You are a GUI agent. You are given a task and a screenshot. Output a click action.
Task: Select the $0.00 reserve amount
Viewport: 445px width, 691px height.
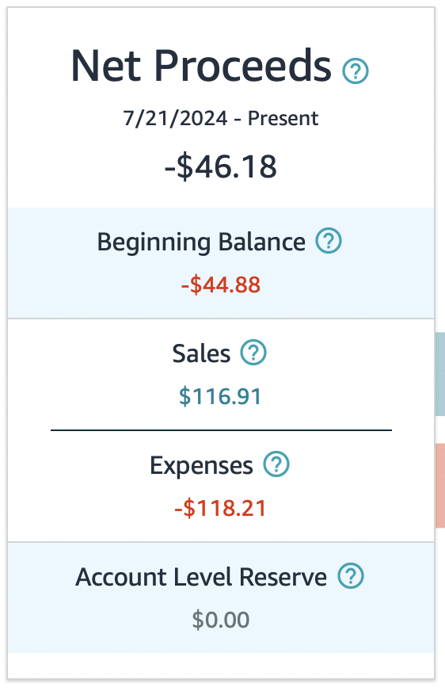pos(220,620)
